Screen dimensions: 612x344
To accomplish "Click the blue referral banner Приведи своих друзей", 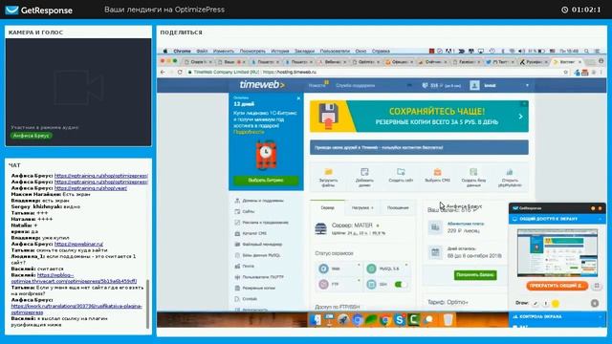I will 419,147.
